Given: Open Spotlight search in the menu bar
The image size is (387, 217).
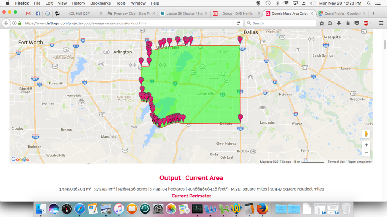Looking at the screenshot, I should [369, 3].
